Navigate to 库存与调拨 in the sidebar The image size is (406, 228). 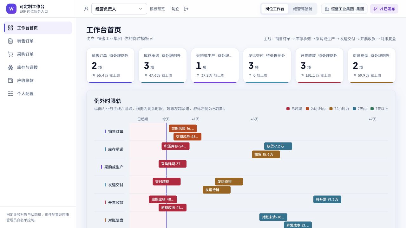click(x=38, y=67)
